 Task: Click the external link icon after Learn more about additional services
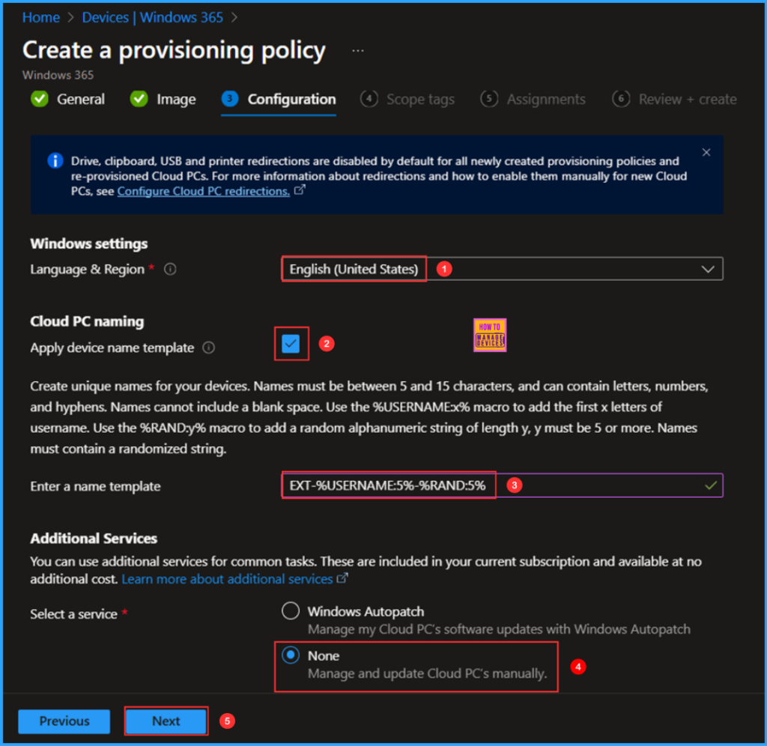click(x=341, y=578)
